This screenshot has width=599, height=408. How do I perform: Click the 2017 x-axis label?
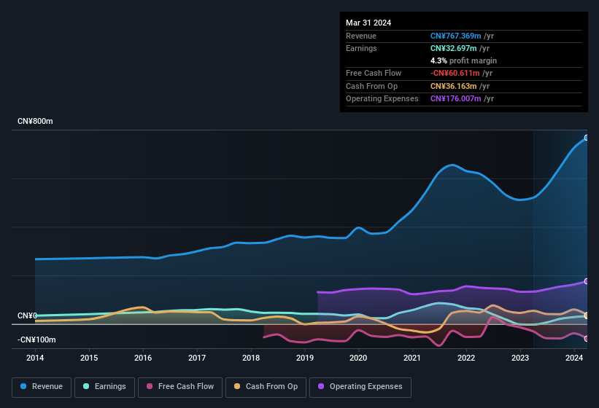tap(197, 358)
